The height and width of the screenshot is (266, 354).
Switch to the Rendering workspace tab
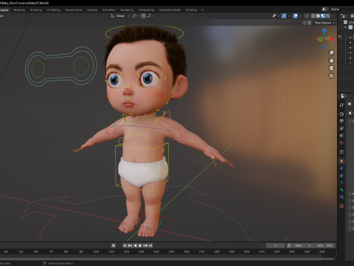click(127, 10)
